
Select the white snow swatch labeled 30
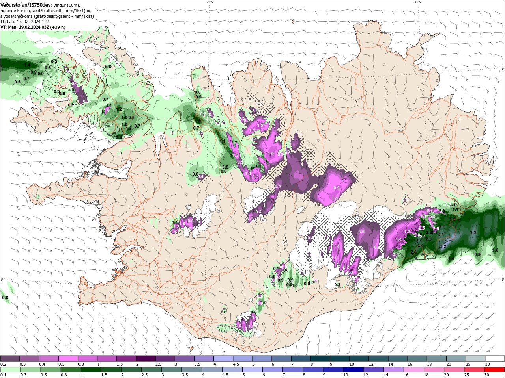click(x=495, y=359)
